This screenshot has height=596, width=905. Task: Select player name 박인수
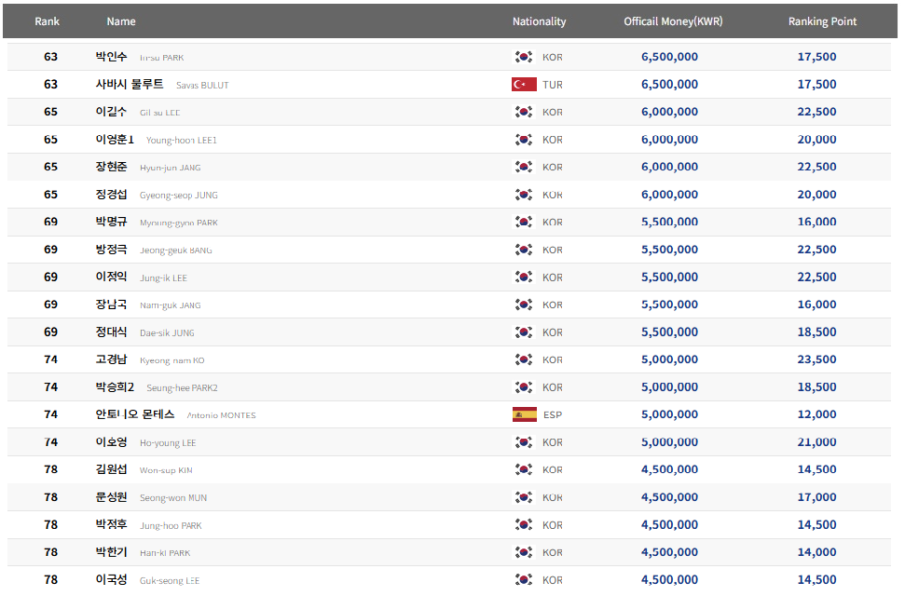(111, 57)
